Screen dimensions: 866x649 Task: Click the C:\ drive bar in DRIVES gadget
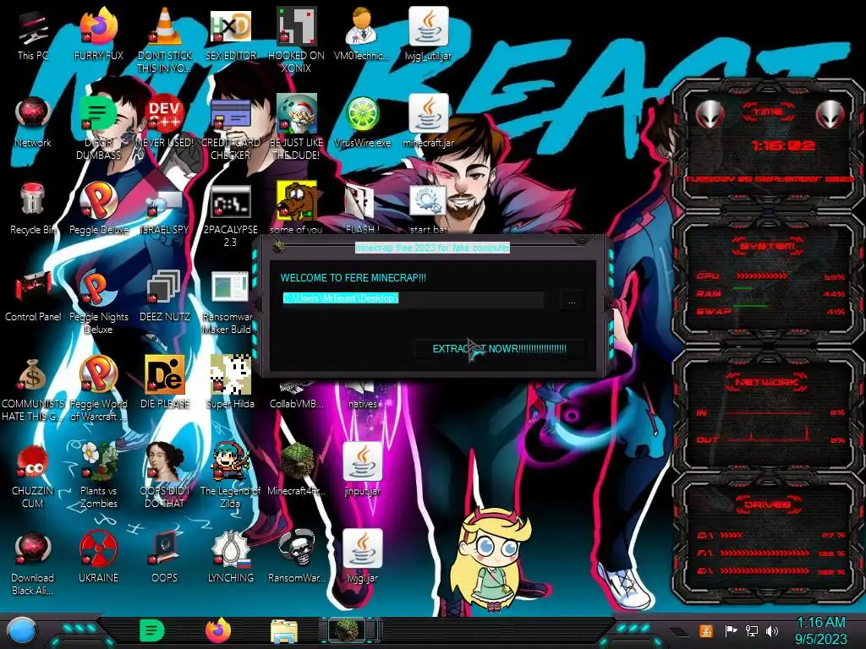click(x=732, y=535)
